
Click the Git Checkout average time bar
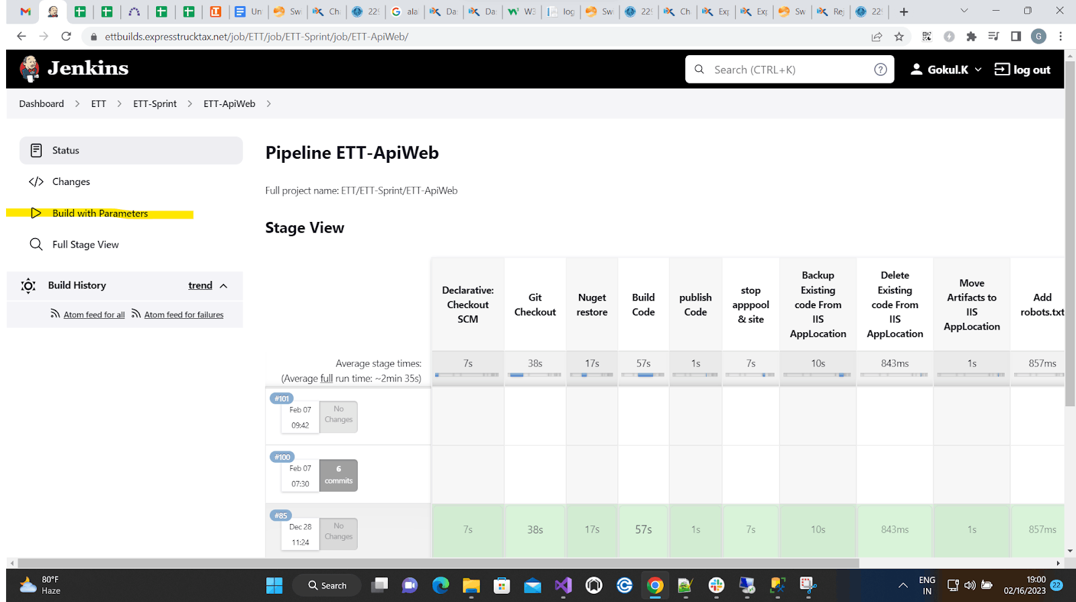click(x=535, y=375)
